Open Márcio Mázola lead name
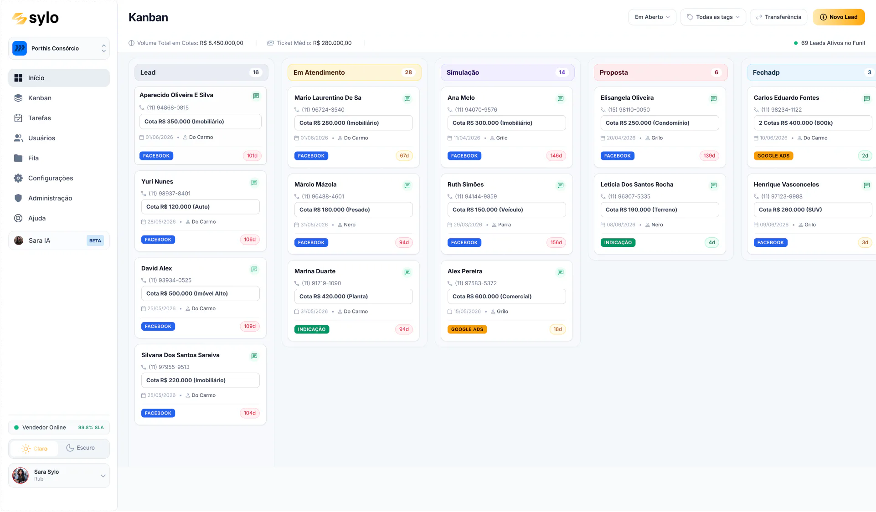Image resolution: width=876 pixels, height=512 pixels. (x=315, y=184)
